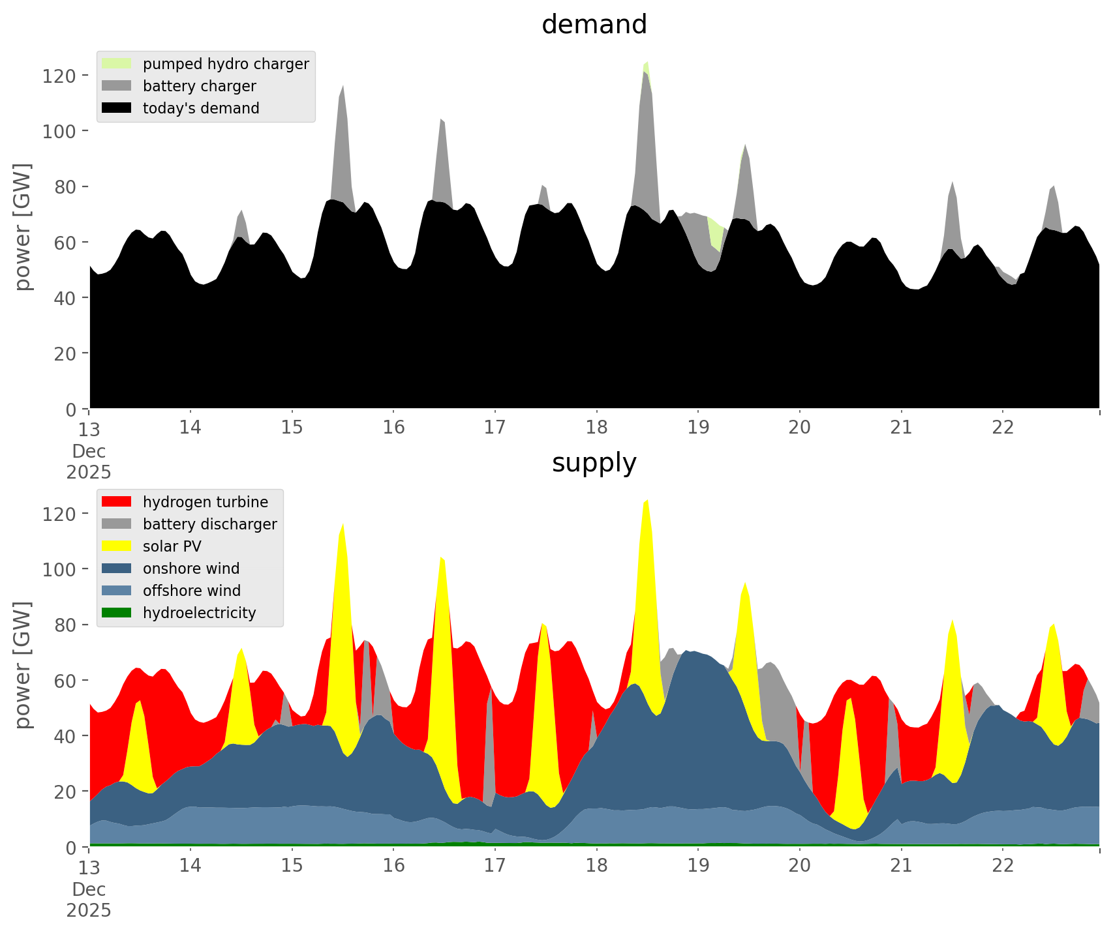Click the yellow solar PV legend swatch
Viewport: 1113px width, 933px height.
click(x=117, y=546)
